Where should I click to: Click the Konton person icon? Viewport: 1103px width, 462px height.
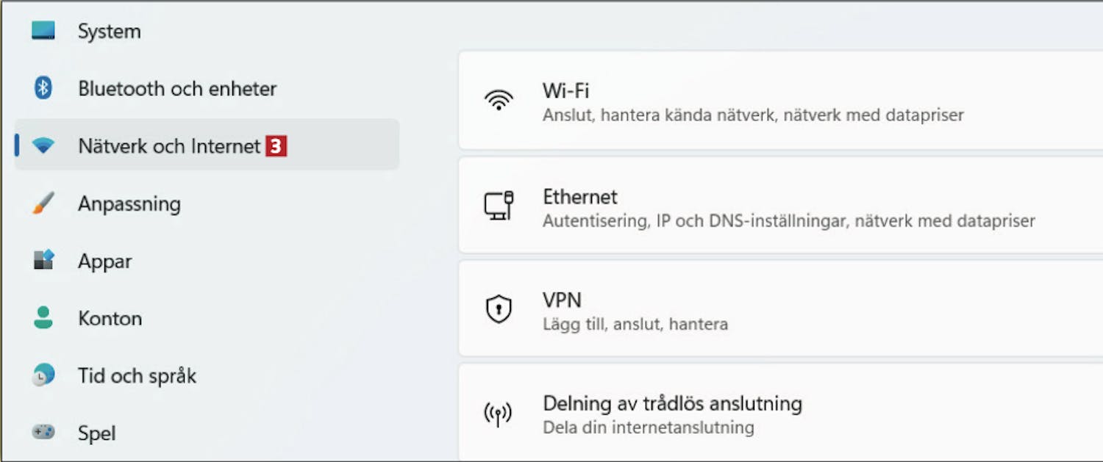pyautogui.click(x=43, y=317)
